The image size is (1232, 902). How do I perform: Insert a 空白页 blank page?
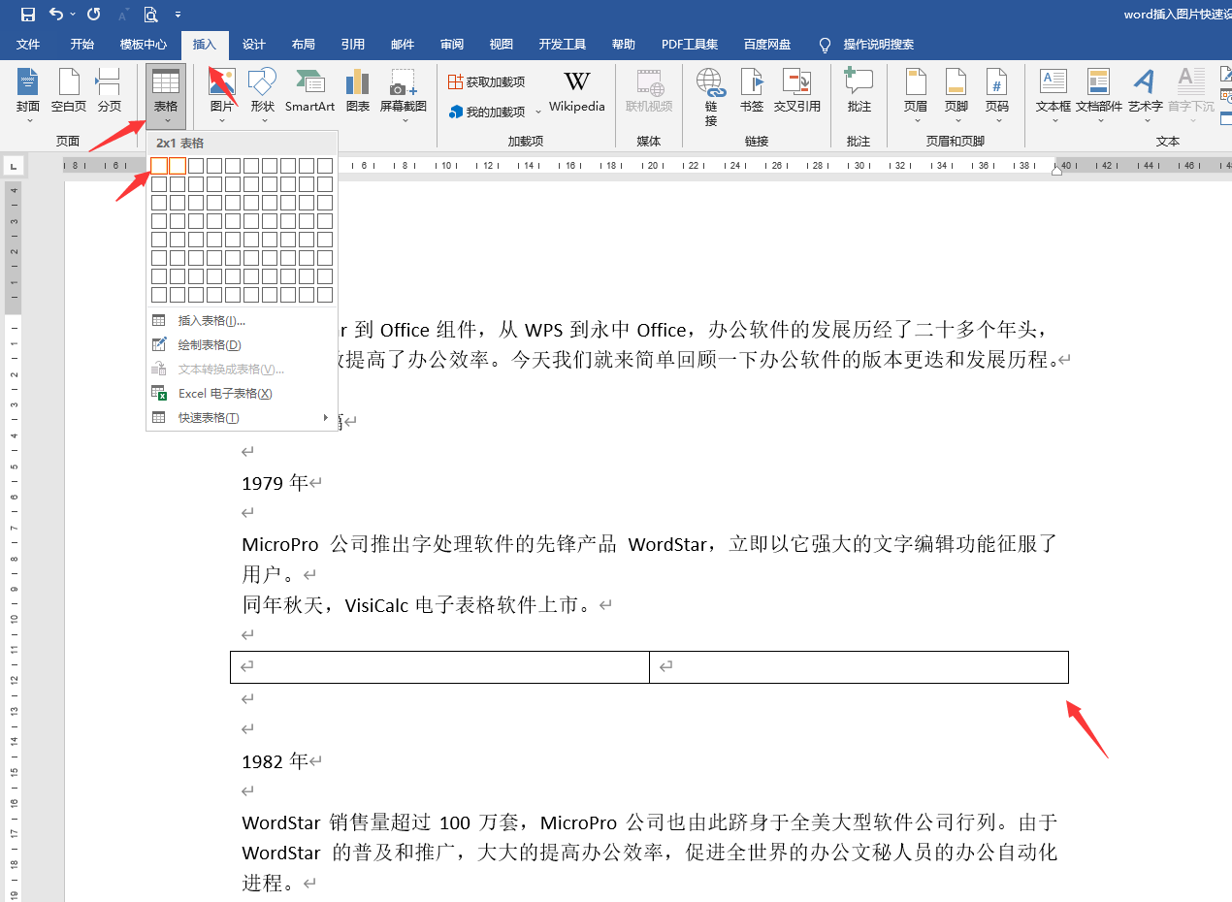[69, 90]
